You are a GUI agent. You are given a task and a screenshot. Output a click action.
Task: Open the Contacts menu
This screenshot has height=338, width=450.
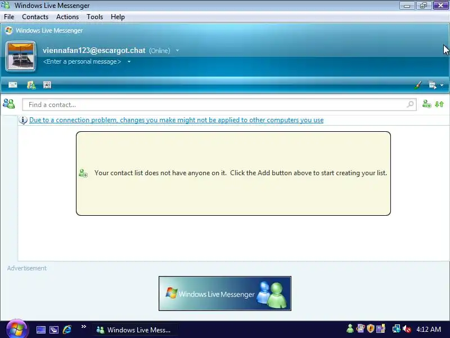click(35, 17)
